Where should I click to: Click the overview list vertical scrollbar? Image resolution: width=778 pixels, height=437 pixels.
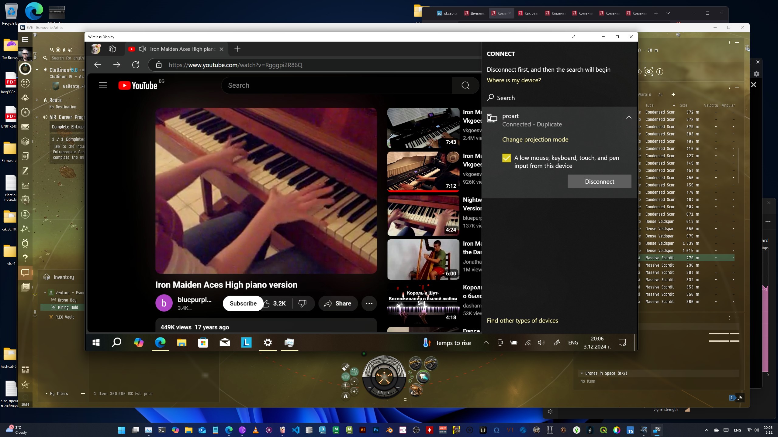pos(738,166)
